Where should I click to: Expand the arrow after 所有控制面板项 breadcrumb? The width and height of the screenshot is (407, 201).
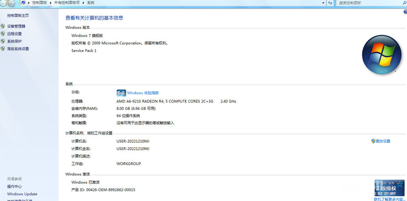click(83, 3)
